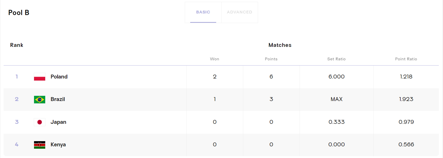Click the Won column header

(214, 59)
